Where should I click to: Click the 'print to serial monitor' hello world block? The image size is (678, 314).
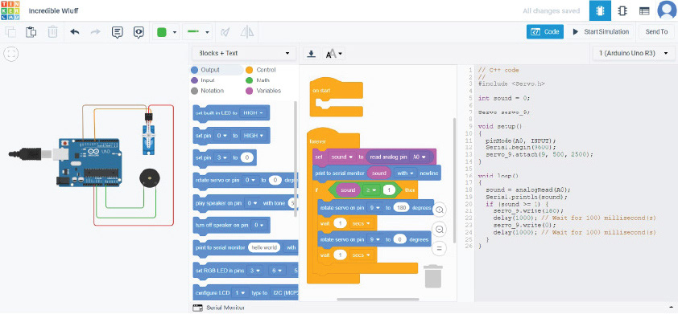point(245,248)
